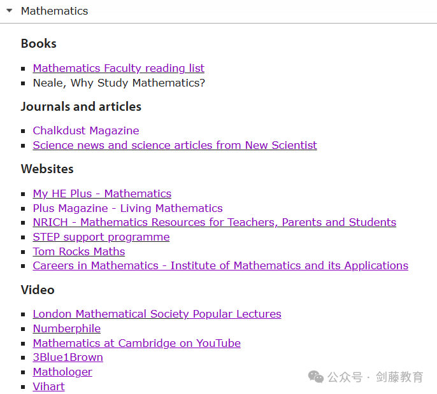Open Plus Magazine - Living Mathematics

coord(127,208)
